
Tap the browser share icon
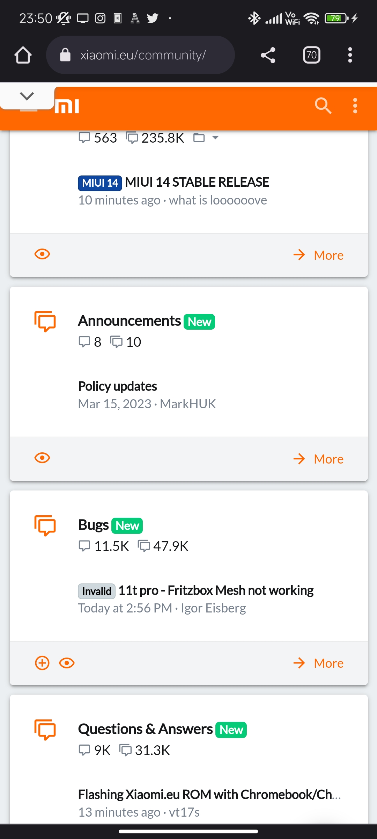click(x=268, y=55)
